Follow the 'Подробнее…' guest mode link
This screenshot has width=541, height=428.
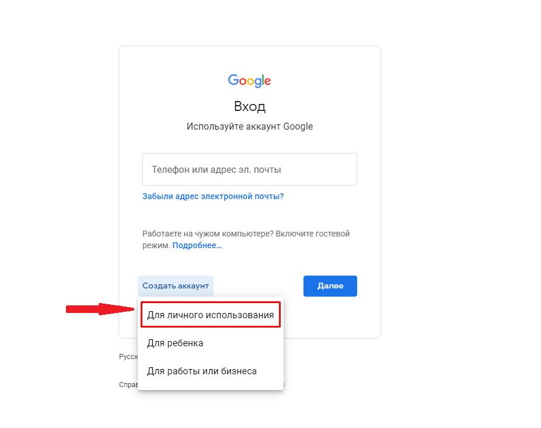197,245
